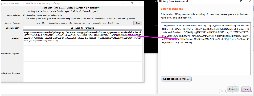254x96 pixels.
Task: Click the 'Loader Command:' label
Action: 13,23
